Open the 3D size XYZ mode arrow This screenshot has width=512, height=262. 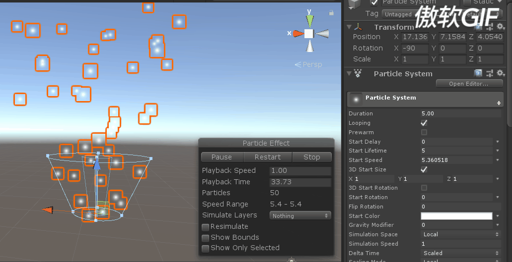[498, 179]
